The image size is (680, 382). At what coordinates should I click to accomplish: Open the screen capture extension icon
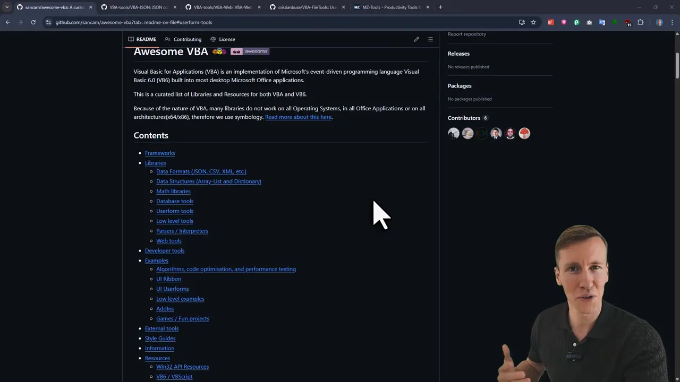click(589, 22)
